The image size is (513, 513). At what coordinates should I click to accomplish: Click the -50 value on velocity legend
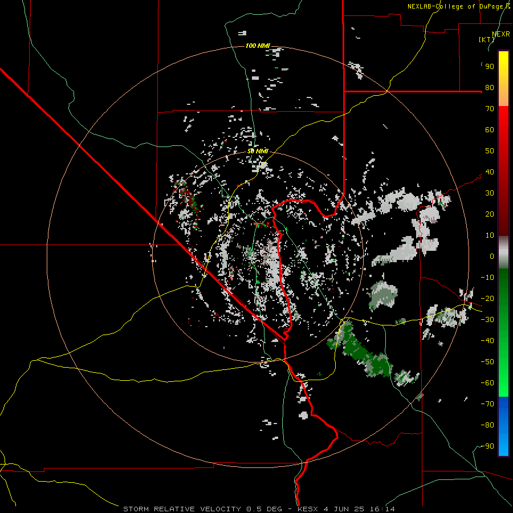point(487,362)
